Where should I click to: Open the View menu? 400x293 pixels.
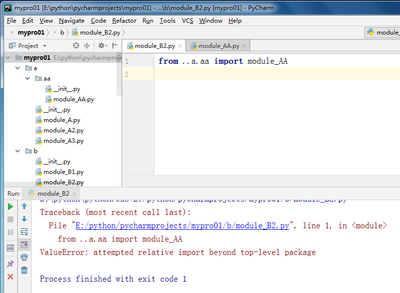[x=46, y=21]
